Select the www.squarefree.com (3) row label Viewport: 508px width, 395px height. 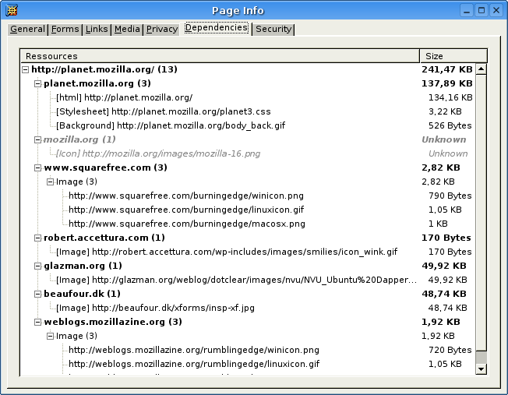pos(105,168)
